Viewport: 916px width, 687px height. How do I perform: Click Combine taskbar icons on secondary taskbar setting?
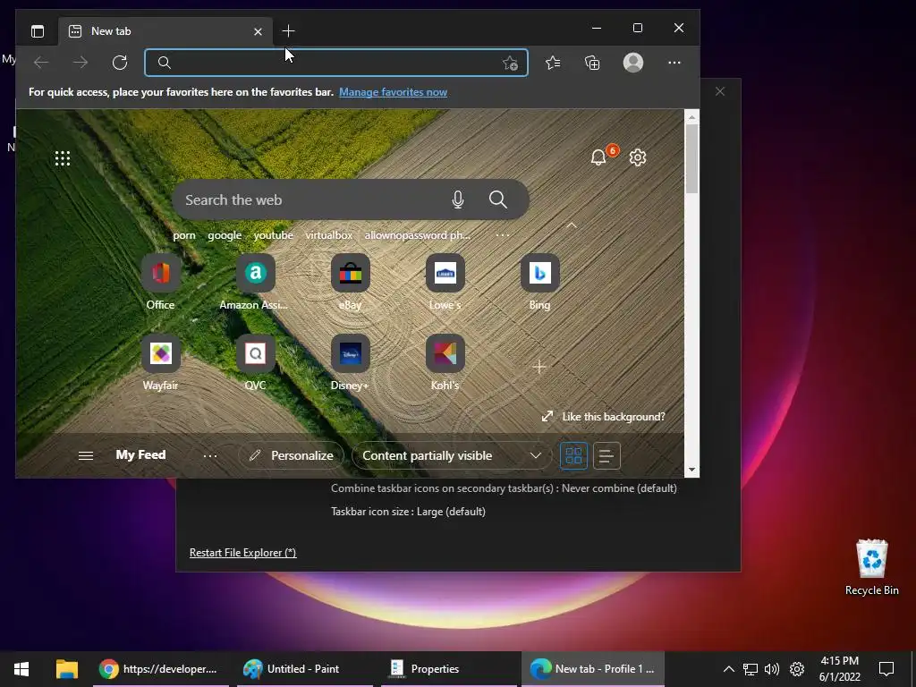pos(504,488)
